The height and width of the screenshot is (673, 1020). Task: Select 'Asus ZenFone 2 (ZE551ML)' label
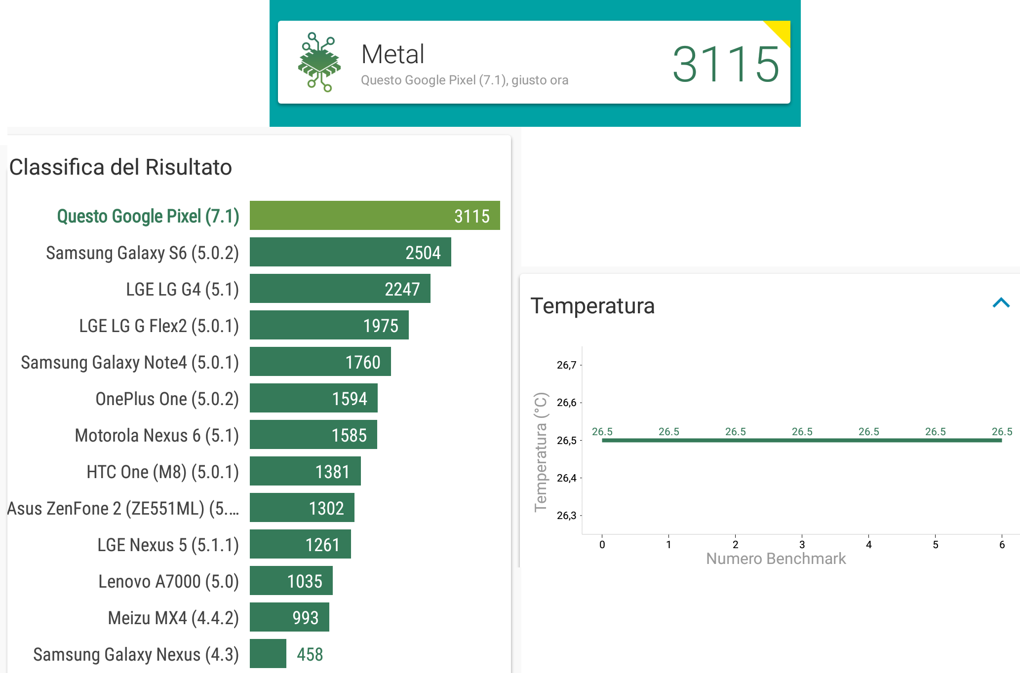pos(123,508)
